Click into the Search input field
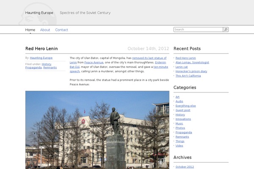Screen dimensions: 254x169 [x=198, y=30]
